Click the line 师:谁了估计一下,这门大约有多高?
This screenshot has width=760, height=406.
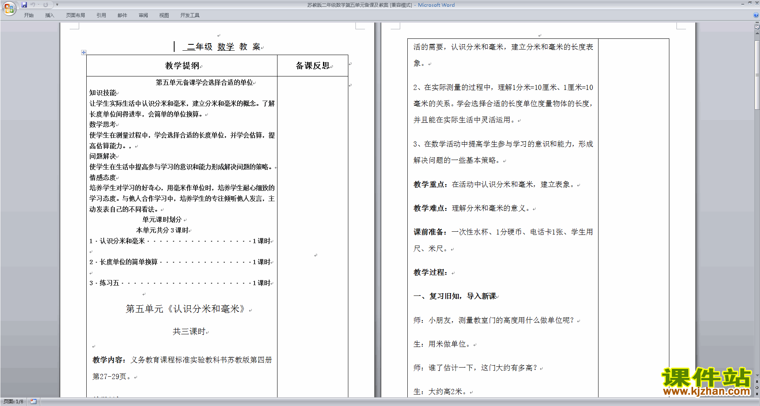476,368
